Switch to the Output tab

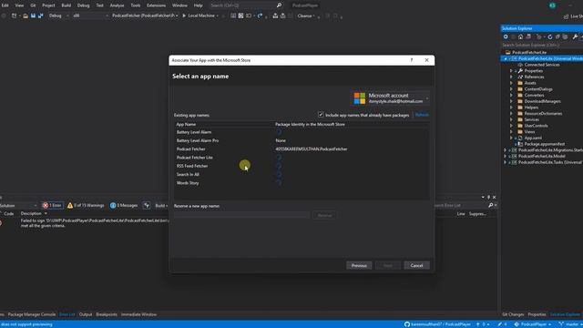click(86, 314)
